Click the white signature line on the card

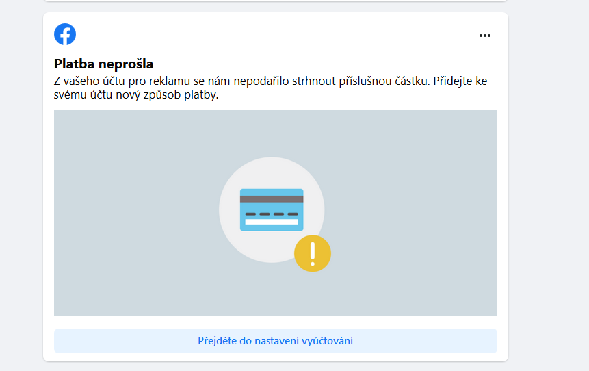coord(272,222)
